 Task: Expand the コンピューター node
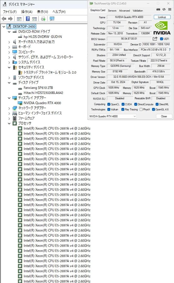click(9, 52)
